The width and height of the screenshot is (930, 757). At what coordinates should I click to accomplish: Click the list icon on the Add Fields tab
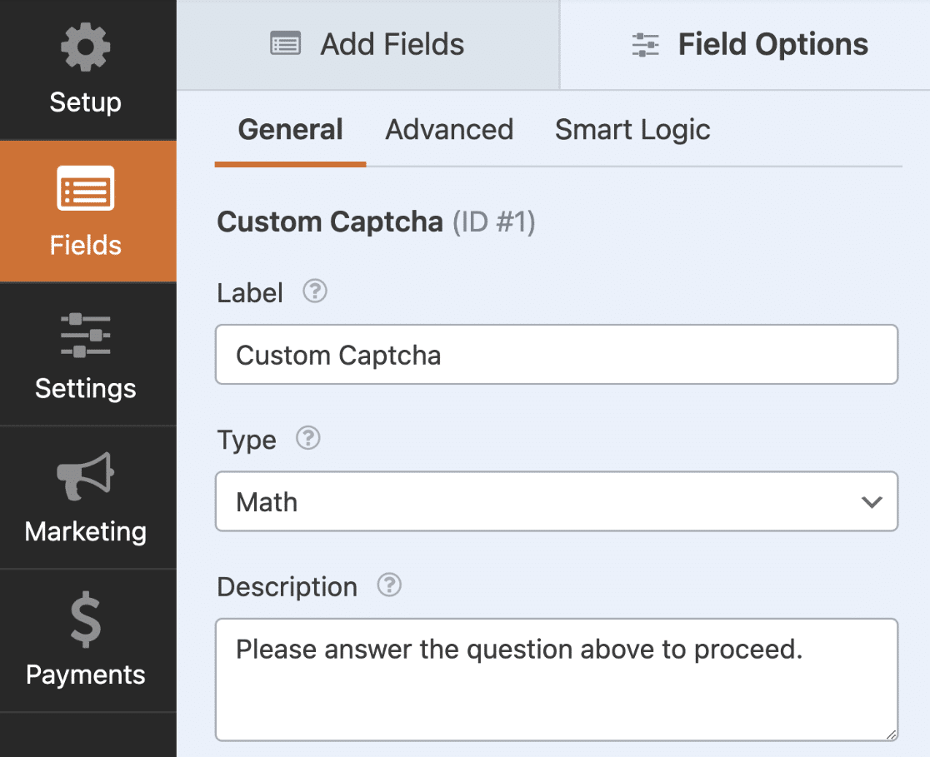pyautogui.click(x=285, y=44)
